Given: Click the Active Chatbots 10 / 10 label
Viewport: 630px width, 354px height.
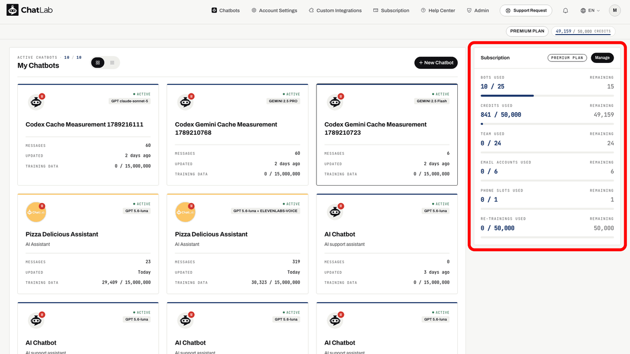Looking at the screenshot, I should (x=49, y=58).
